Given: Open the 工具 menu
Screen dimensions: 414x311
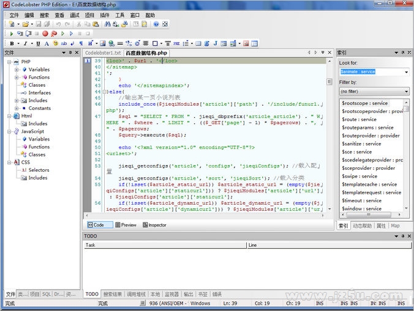Looking at the screenshot, I should (119, 15).
